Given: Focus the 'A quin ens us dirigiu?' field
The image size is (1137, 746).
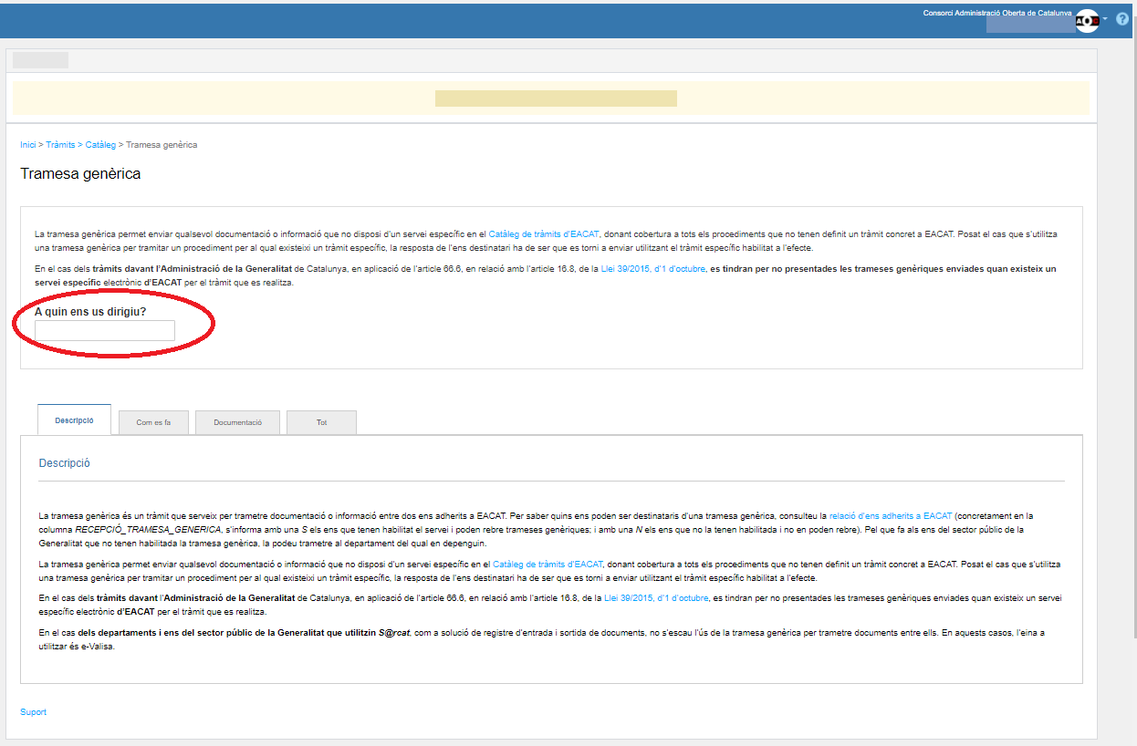Looking at the screenshot, I should (x=105, y=330).
